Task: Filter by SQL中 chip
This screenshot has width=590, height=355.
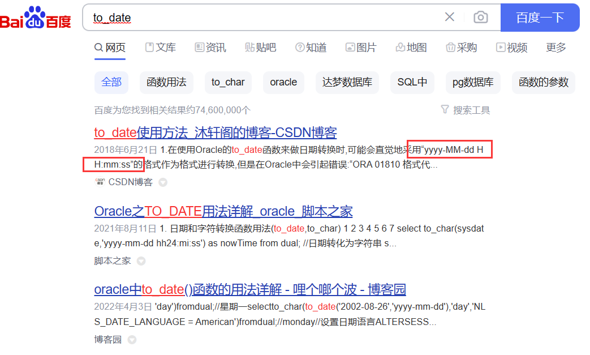Action: [x=412, y=83]
